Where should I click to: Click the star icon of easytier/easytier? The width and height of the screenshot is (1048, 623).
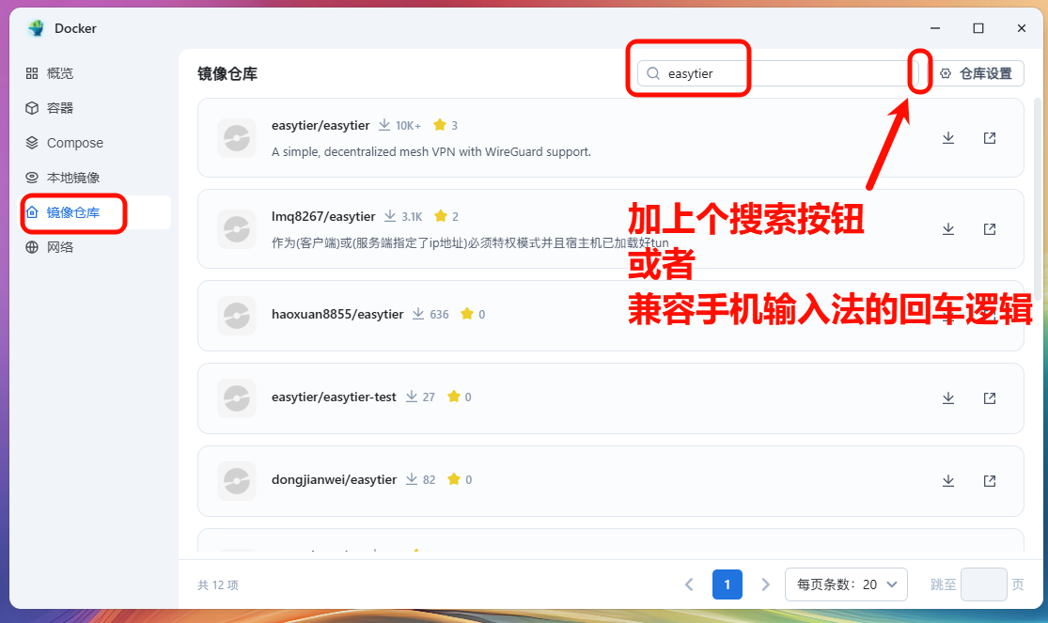tap(440, 124)
